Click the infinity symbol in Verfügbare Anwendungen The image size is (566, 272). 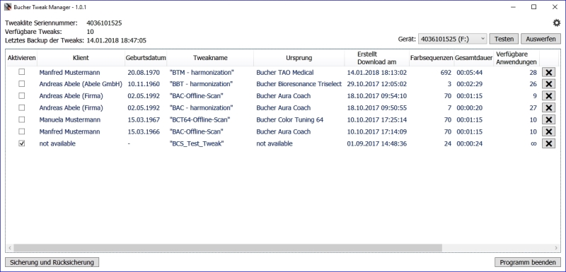533,143
